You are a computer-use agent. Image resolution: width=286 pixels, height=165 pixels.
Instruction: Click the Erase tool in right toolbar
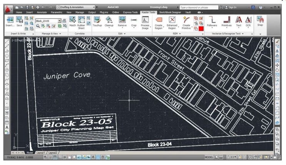click(x=277, y=42)
